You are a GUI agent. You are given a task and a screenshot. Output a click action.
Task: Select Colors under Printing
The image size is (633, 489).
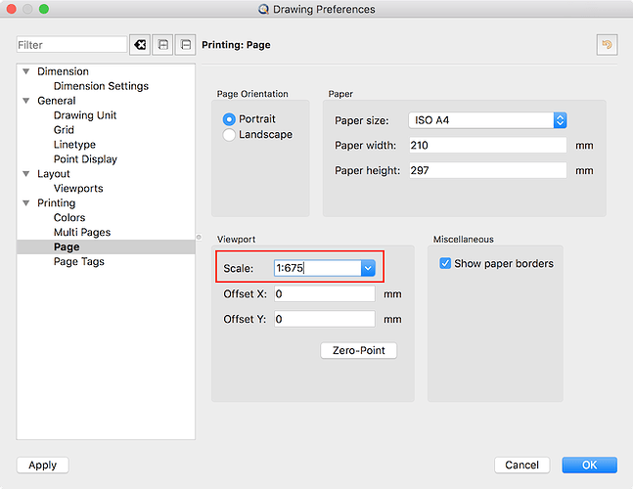(69, 217)
